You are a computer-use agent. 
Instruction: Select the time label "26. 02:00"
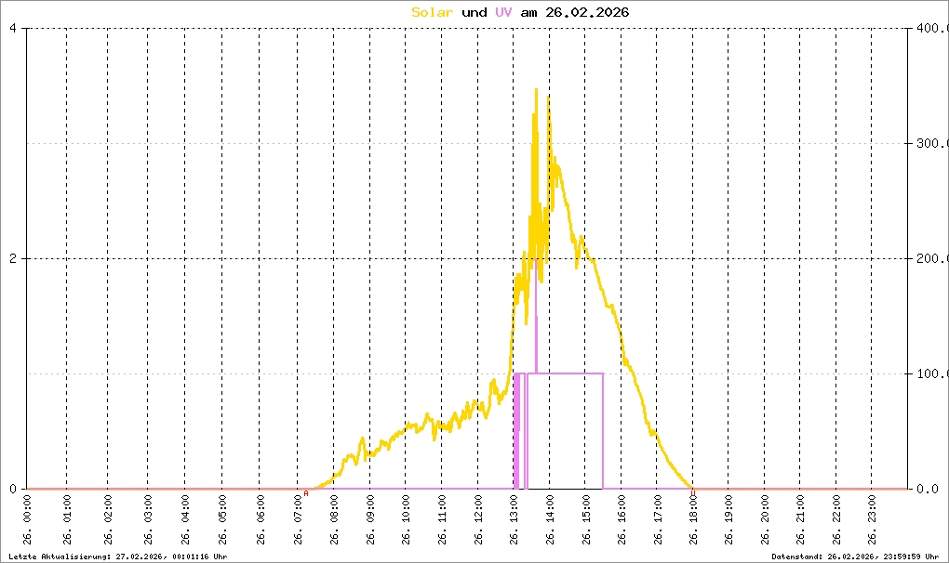pyautogui.click(x=108, y=520)
